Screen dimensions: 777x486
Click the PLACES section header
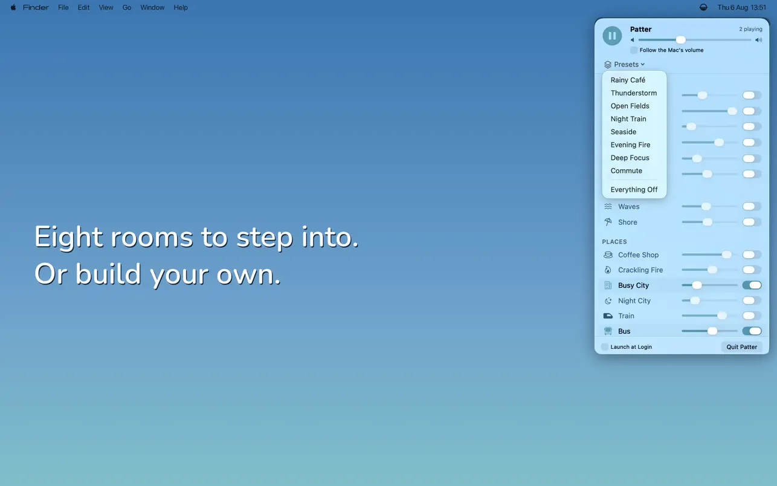(614, 242)
